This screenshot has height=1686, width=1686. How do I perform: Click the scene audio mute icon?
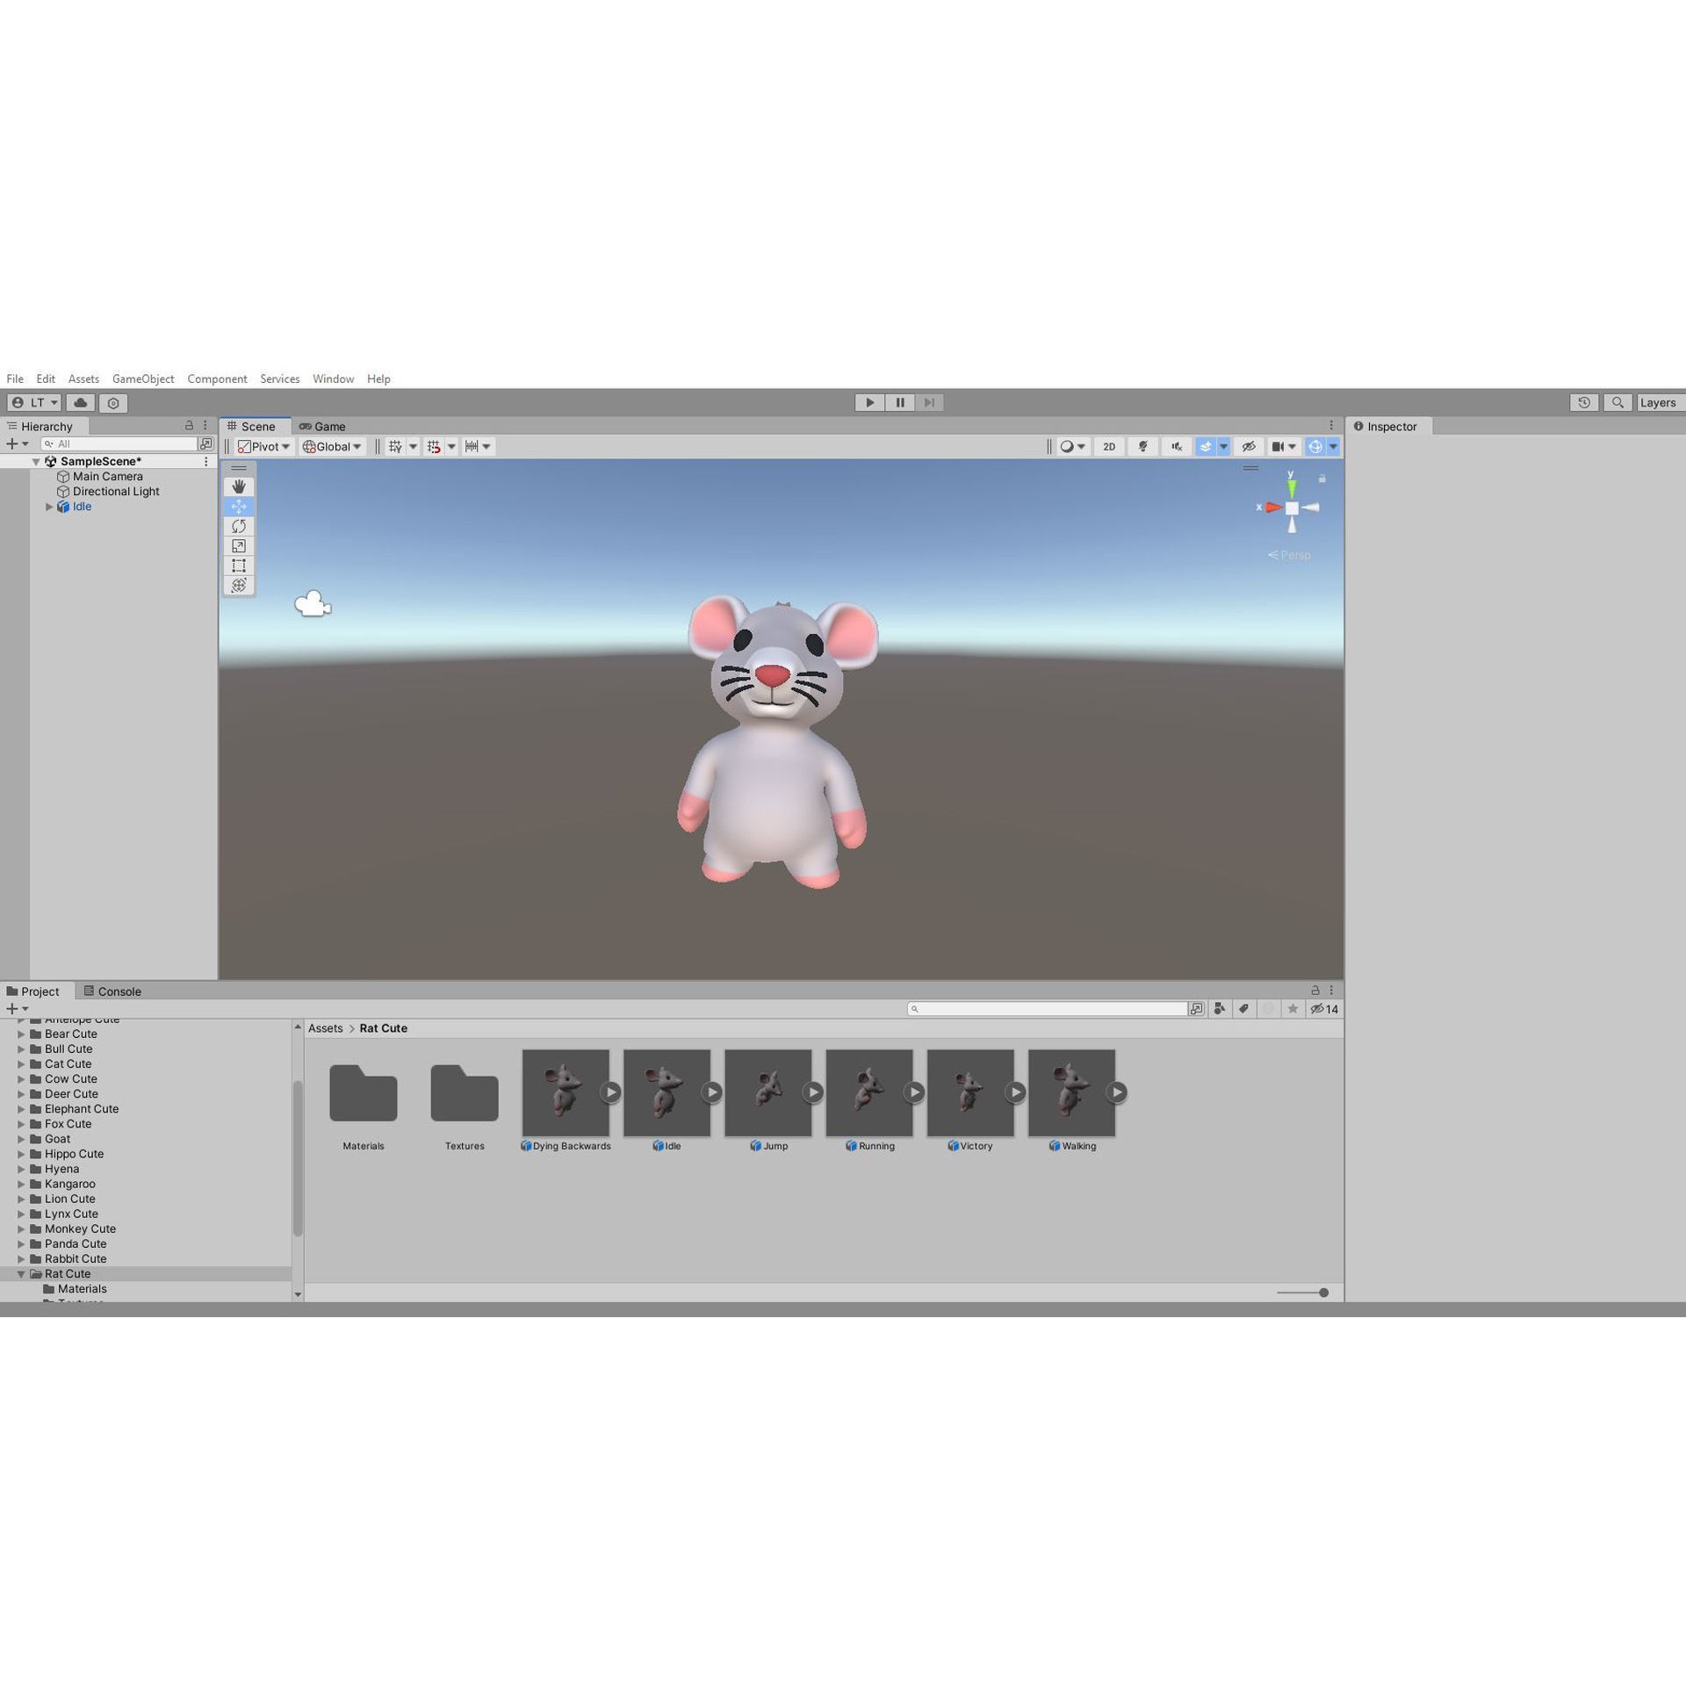pos(1176,446)
